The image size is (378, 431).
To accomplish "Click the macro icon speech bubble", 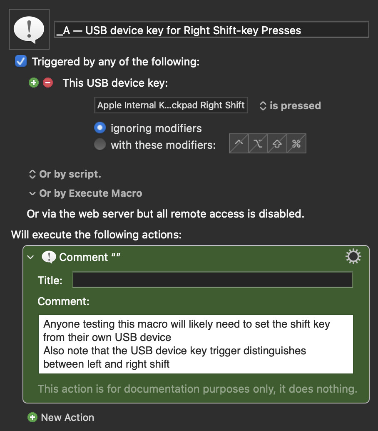I will 29,29.
